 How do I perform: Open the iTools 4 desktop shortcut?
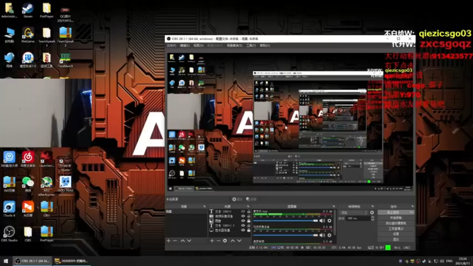click(x=9, y=209)
